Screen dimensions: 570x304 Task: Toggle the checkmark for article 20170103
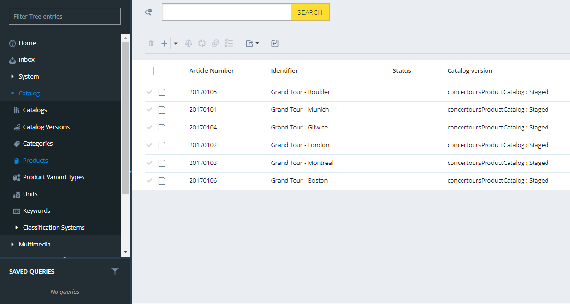[x=149, y=163]
